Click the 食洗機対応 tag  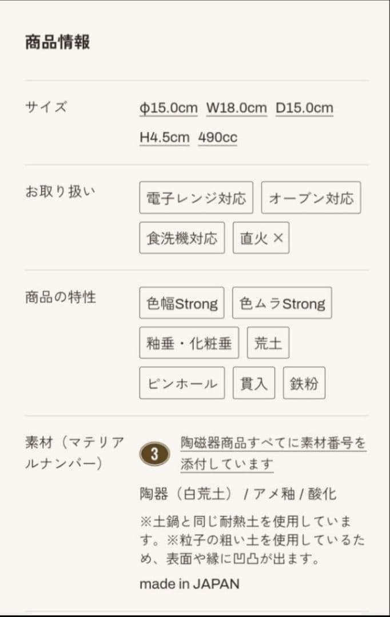[182, 238]
